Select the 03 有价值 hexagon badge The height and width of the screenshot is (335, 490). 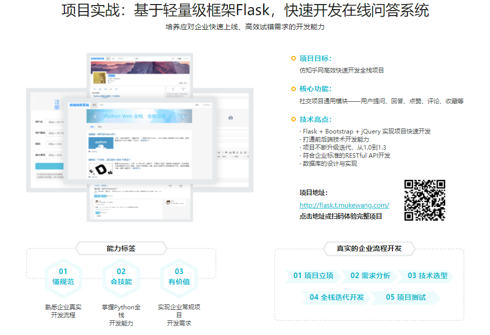pos(179,277)
